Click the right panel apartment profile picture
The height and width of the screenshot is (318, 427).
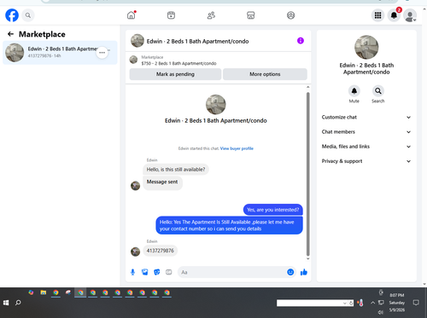click(366, 47)
